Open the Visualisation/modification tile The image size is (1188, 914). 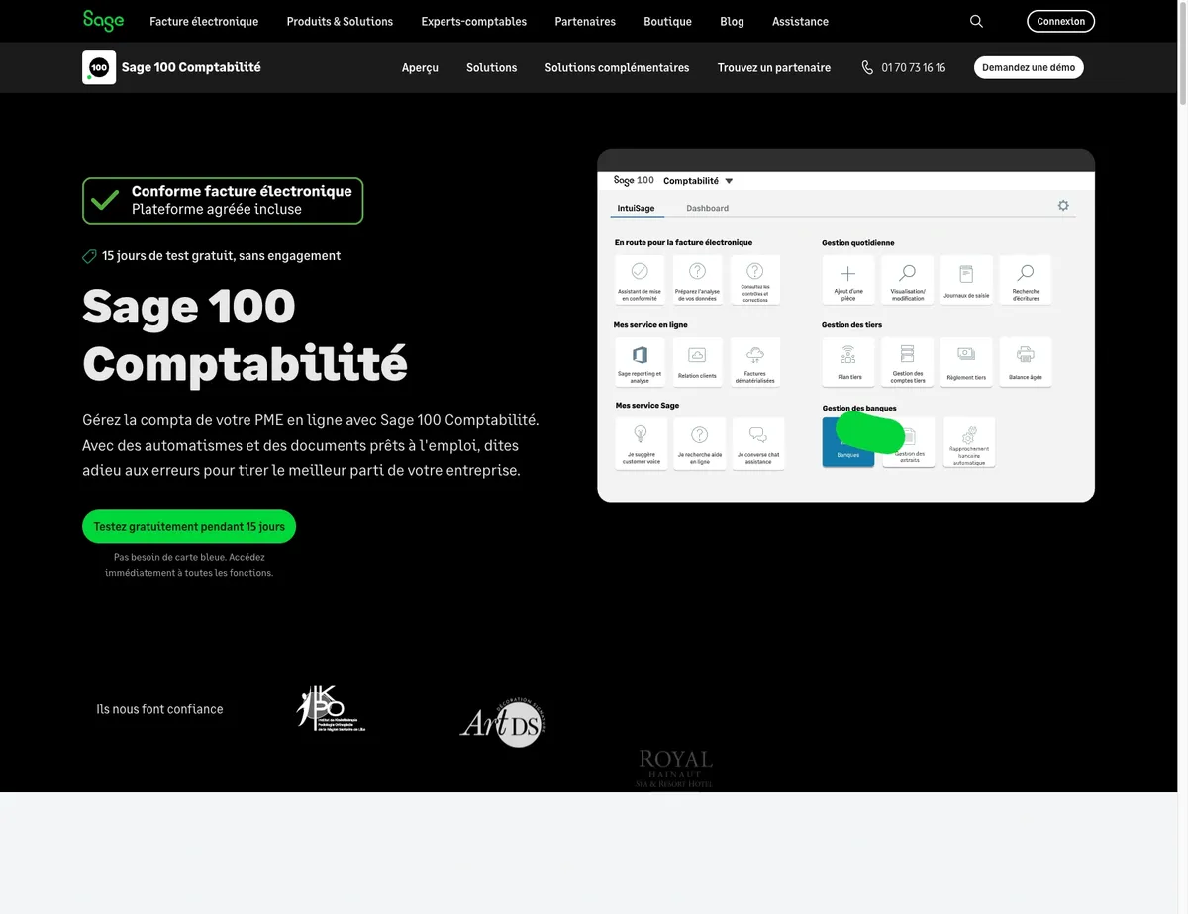point(908,280)
